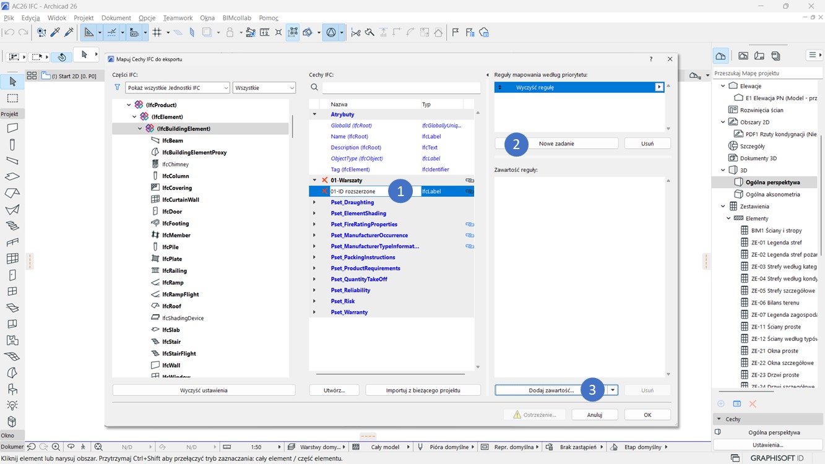Screen dimensions: 825x464
Task: Toggle link icon on 01-Warszaty row
Action: click(469, 181)
